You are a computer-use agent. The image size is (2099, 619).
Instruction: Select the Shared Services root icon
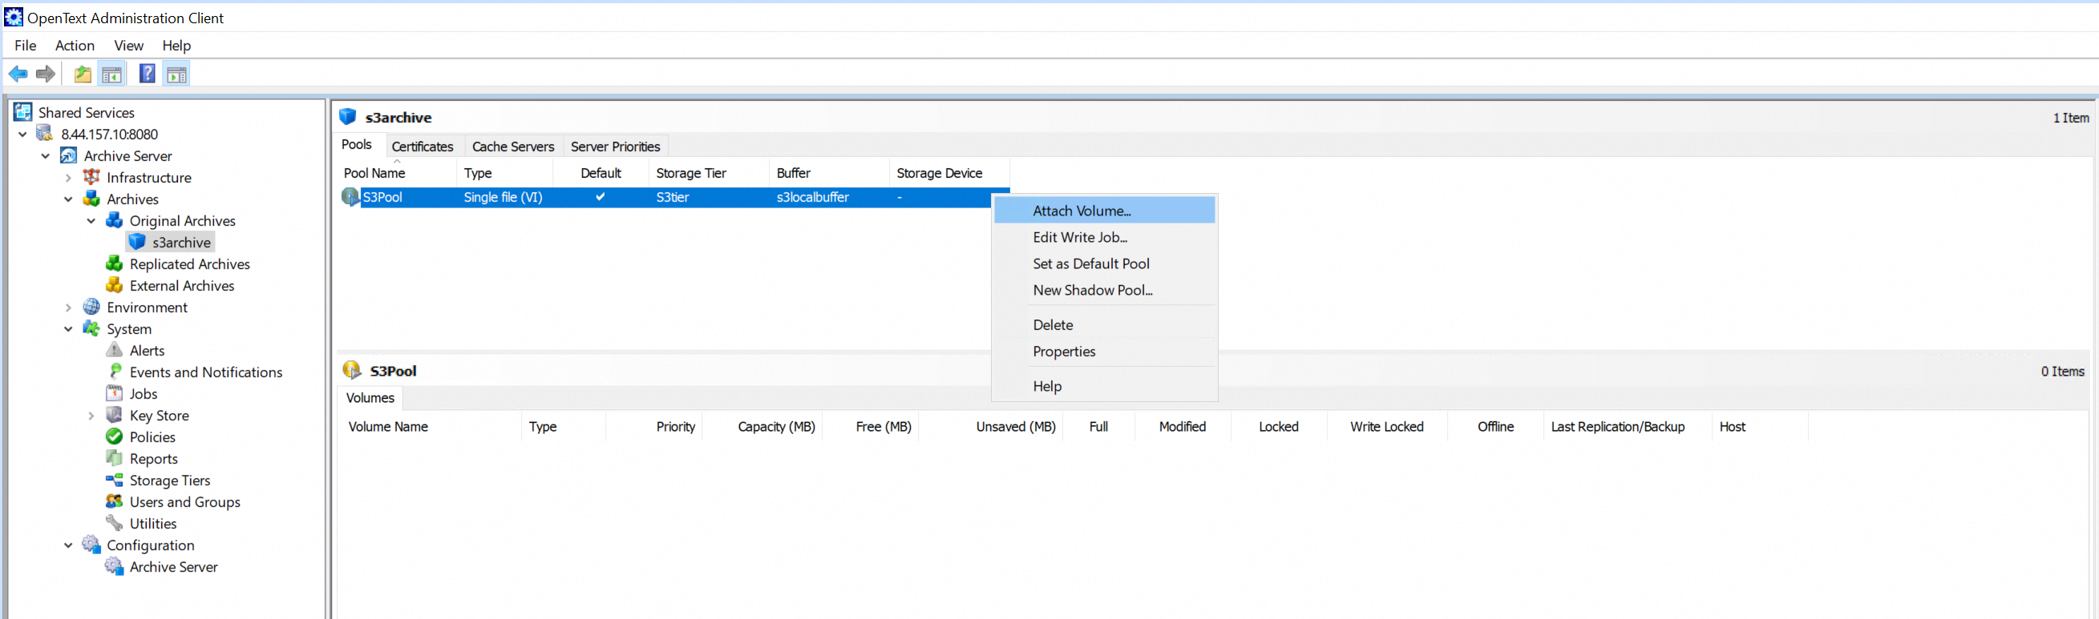[22, 112]
